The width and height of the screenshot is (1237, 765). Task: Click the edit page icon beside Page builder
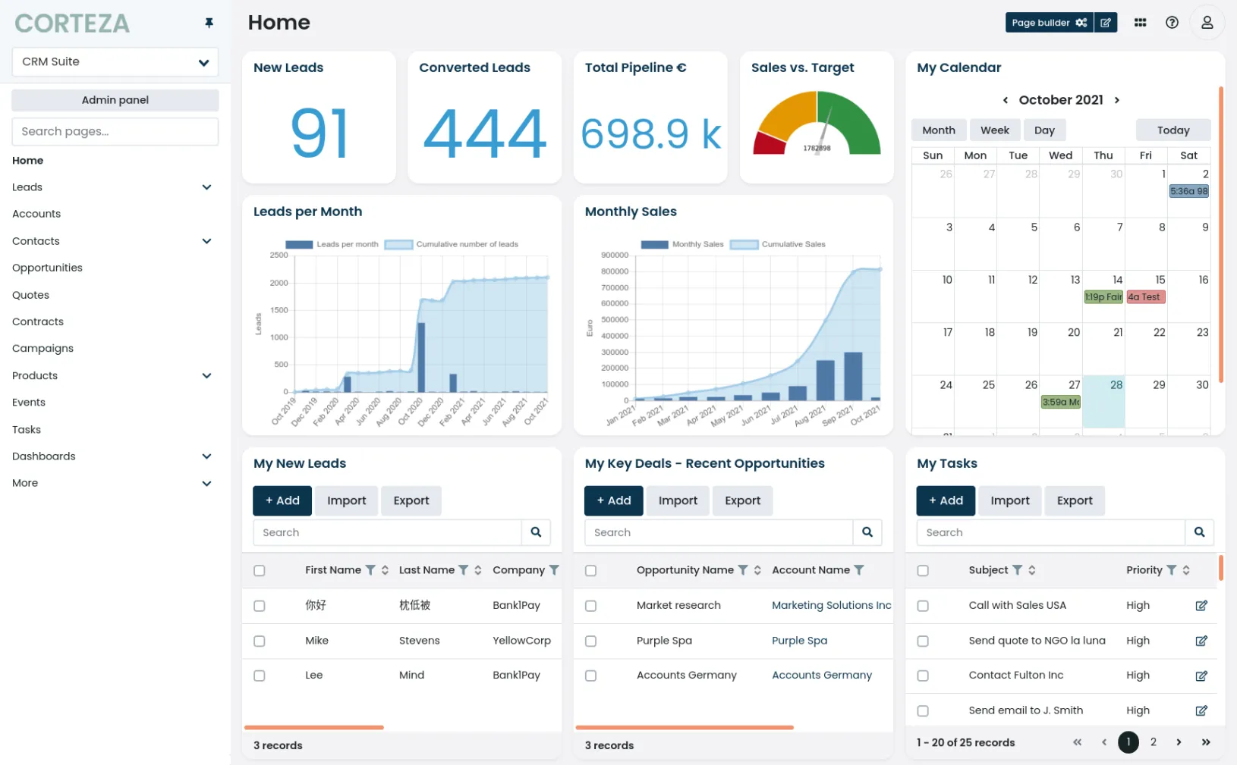click(1106, 23)
